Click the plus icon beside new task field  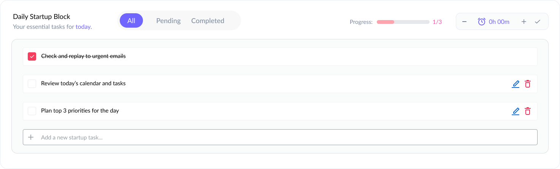tap(31, 137)
